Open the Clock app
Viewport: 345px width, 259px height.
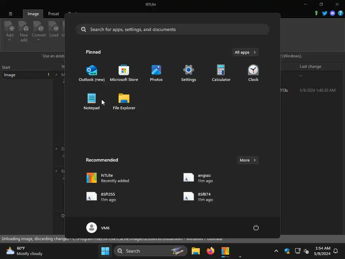(253, 74)
